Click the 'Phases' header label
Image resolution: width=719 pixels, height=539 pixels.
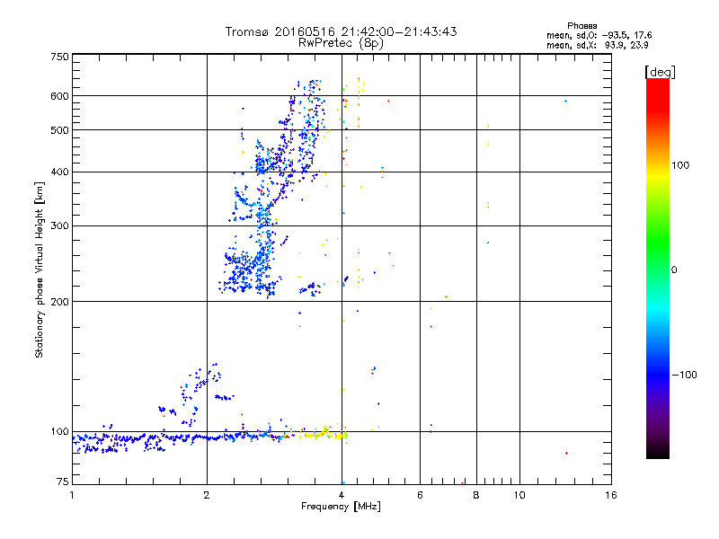point(581,26)
